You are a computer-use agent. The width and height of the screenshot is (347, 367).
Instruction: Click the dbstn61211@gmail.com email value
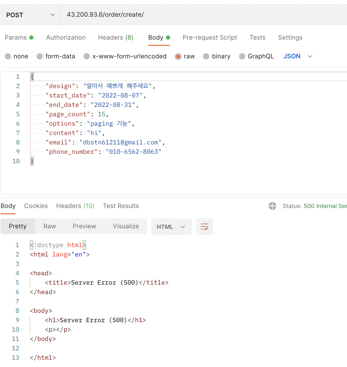[121, 142]
